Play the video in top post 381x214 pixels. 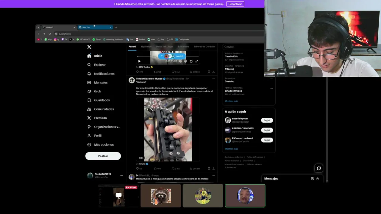point(139,61)
